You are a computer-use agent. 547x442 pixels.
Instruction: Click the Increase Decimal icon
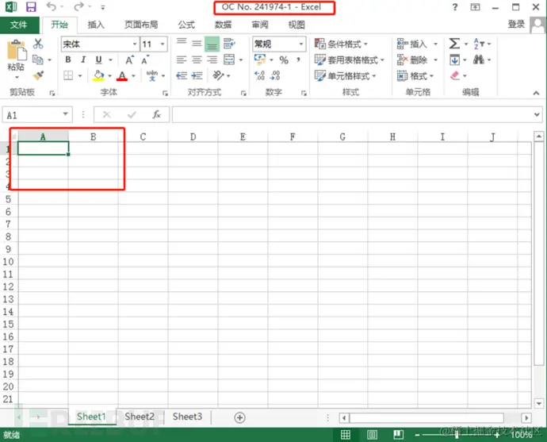tap(260, 75)
